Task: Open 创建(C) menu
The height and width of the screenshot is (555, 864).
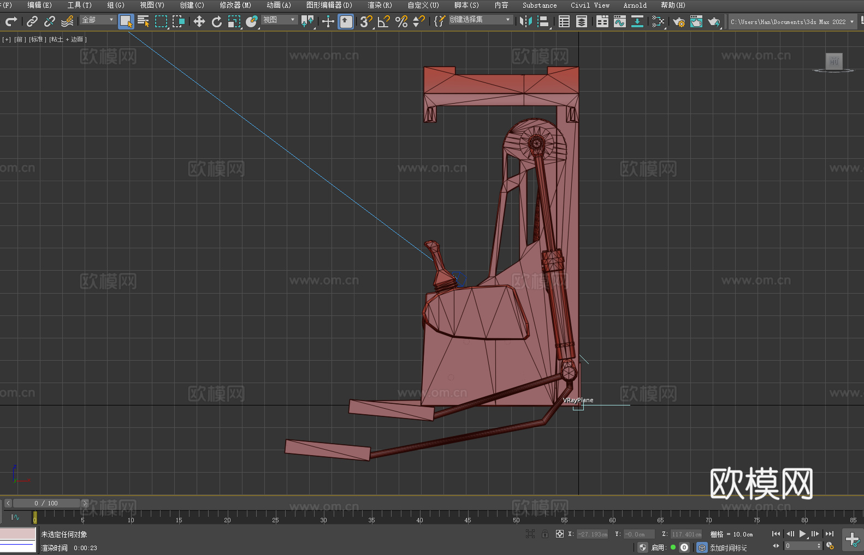Action: click(192, 5)
